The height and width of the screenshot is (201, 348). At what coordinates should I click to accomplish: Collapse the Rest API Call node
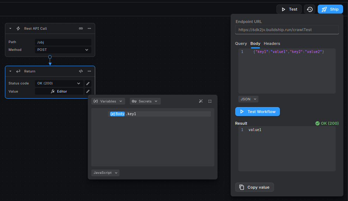coord(10,29)
